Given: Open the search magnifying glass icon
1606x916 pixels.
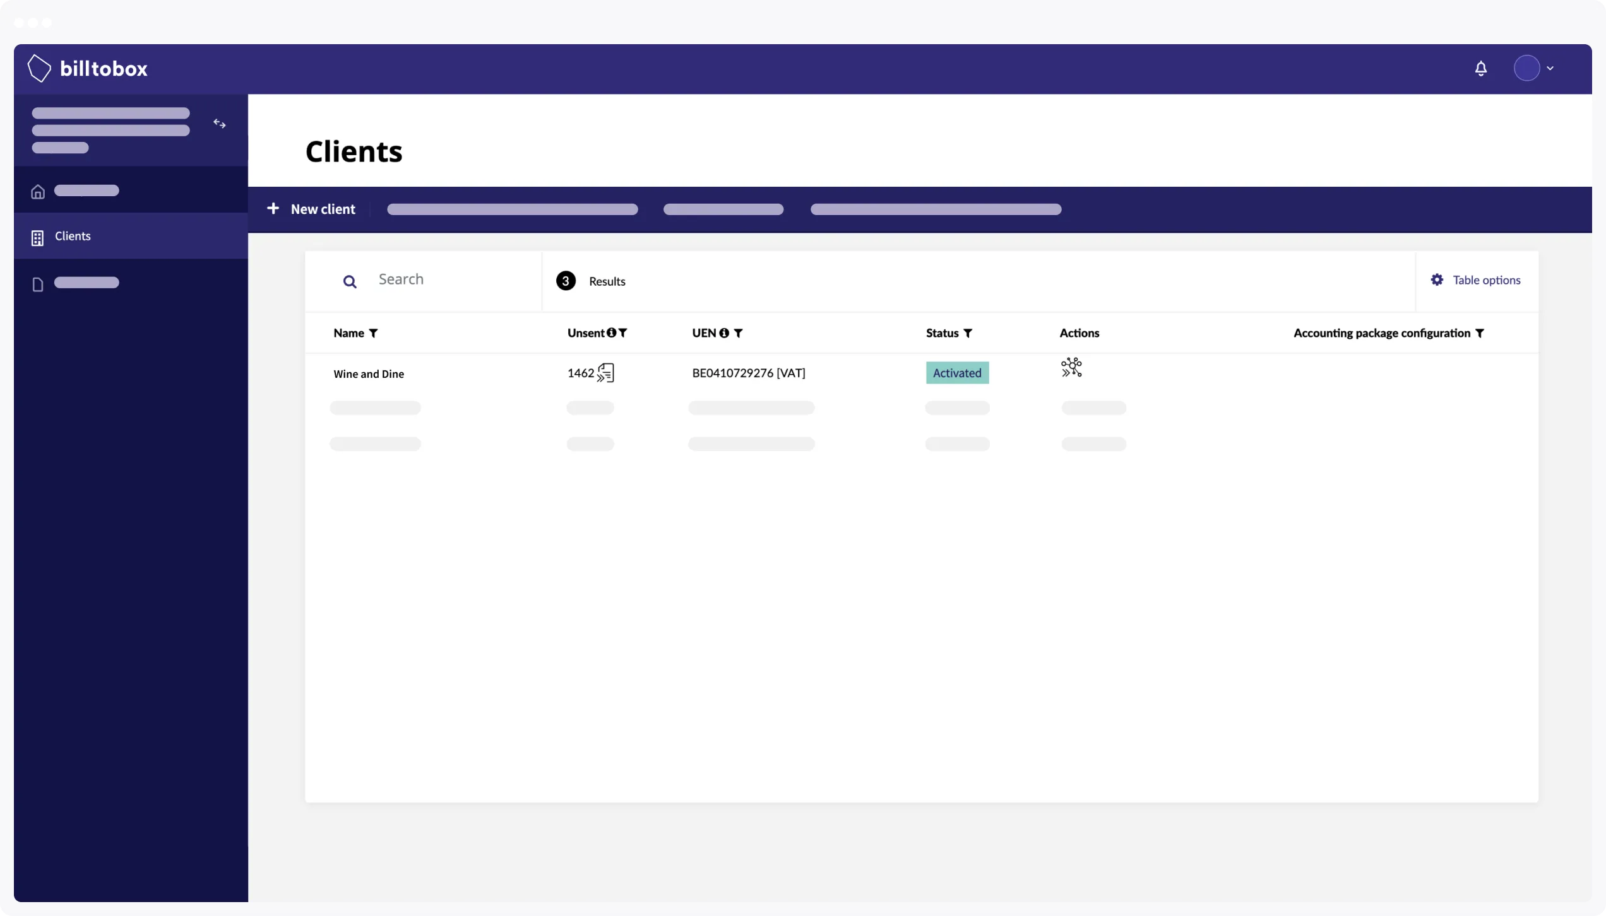Looking at the screenshot, I should point(350,282).
